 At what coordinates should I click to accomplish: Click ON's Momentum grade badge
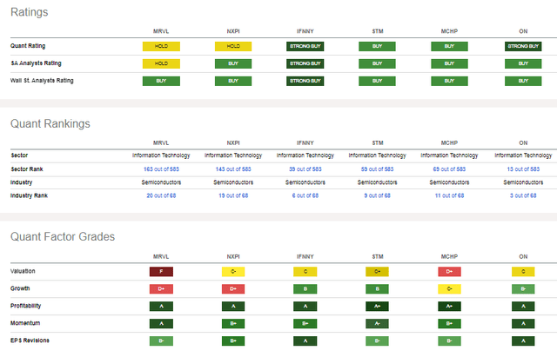pos(523,324)
